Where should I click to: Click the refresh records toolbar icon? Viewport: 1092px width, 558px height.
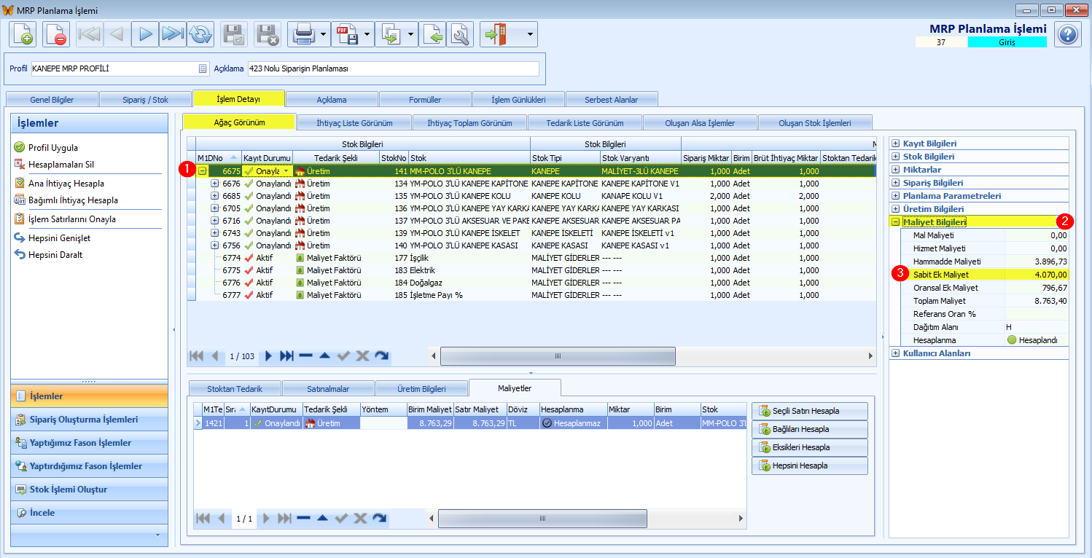point(200,34)
